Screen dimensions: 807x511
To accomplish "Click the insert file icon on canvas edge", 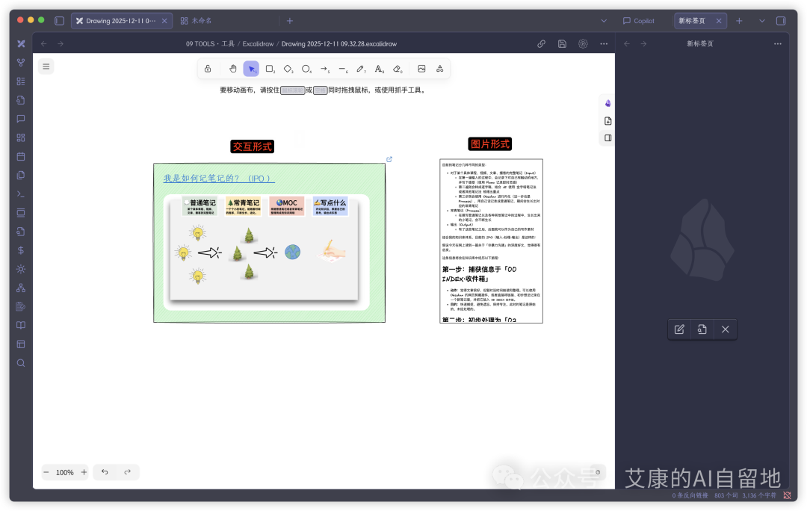I will pos(607,121).
